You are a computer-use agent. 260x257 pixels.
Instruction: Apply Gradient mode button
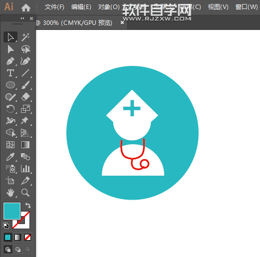tap(17, 237)
